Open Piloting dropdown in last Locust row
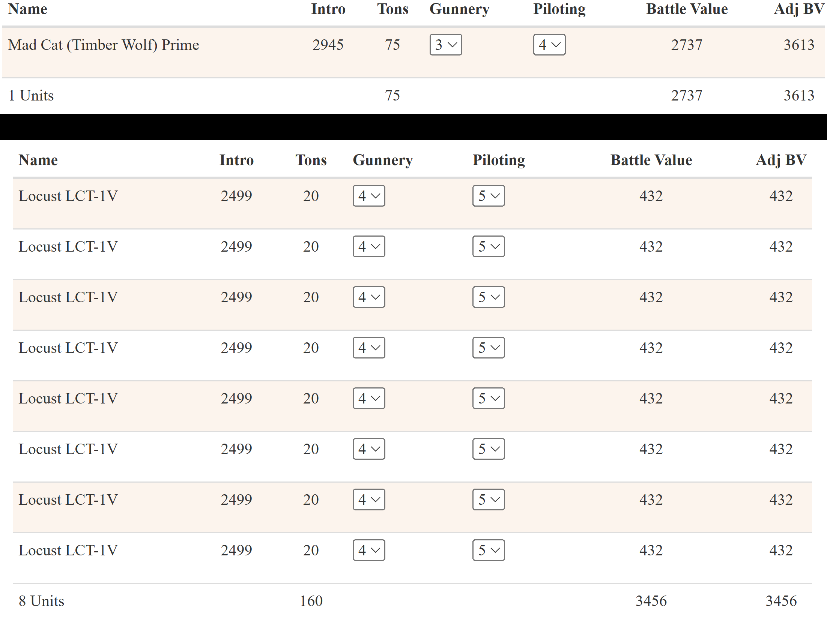 pos(489,550)
